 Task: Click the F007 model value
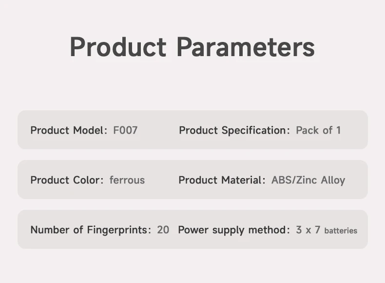[125, 130]
